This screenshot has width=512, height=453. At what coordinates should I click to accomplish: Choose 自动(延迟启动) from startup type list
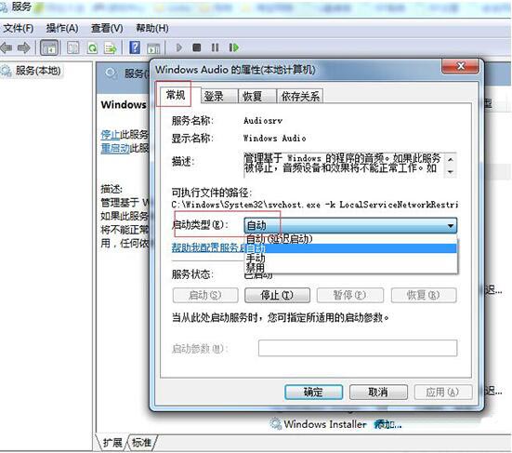tap(351, 239)
